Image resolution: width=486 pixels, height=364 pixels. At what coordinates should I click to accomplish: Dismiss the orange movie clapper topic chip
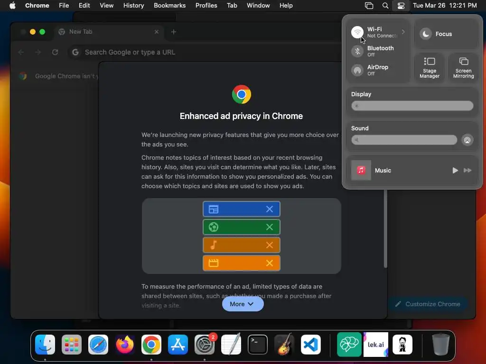(270, 263)
